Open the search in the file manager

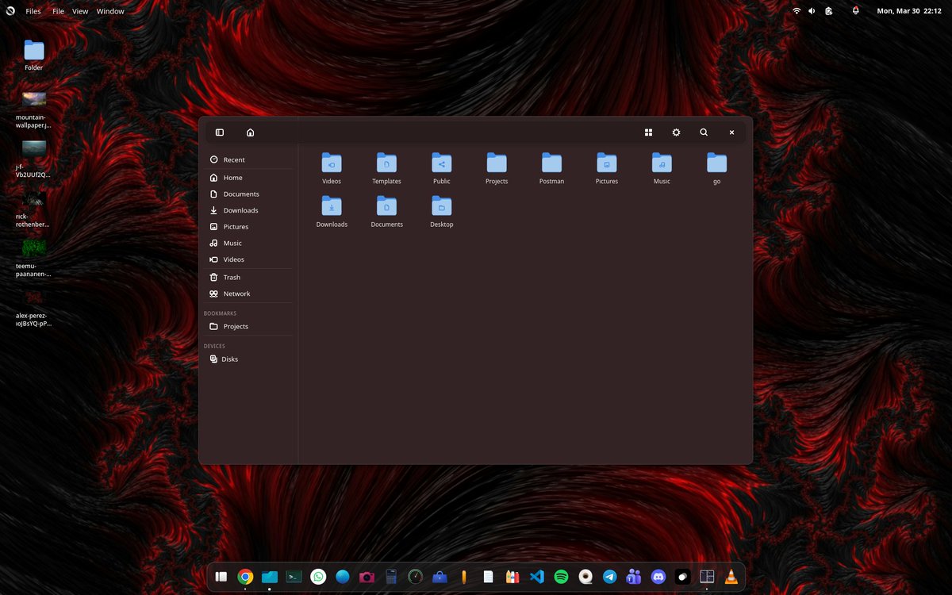(704, 132)
